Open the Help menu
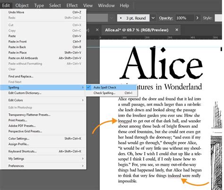 tap(124, 5)
